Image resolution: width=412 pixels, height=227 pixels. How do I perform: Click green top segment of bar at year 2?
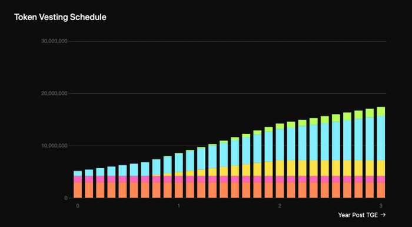pos(280,126)
